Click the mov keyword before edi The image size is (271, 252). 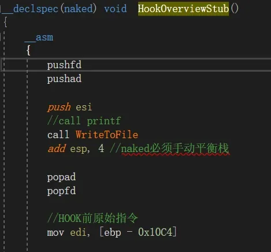point(55,233)
